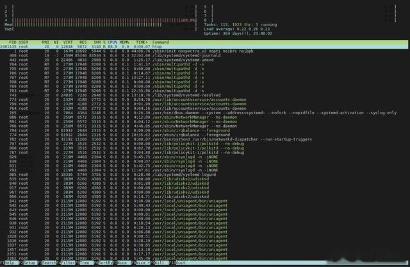Select udisksd row with PID 806

pos(204,196)
